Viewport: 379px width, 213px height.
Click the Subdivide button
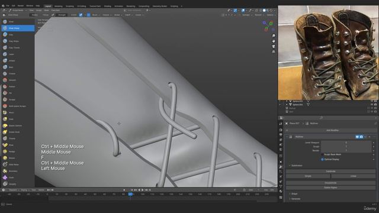click(x=330, y=171)
